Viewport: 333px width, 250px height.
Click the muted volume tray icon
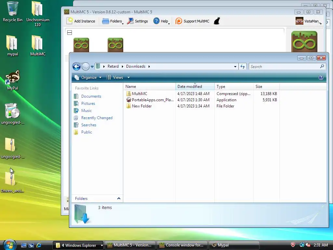pos(308,245)
